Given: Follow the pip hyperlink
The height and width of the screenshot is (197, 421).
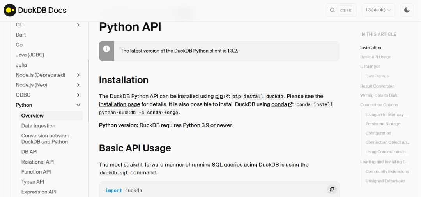Looking at the screenshot, I should coord(219,96).
